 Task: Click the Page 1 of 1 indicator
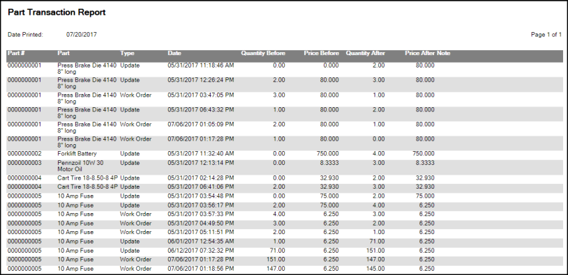(546, 35)
